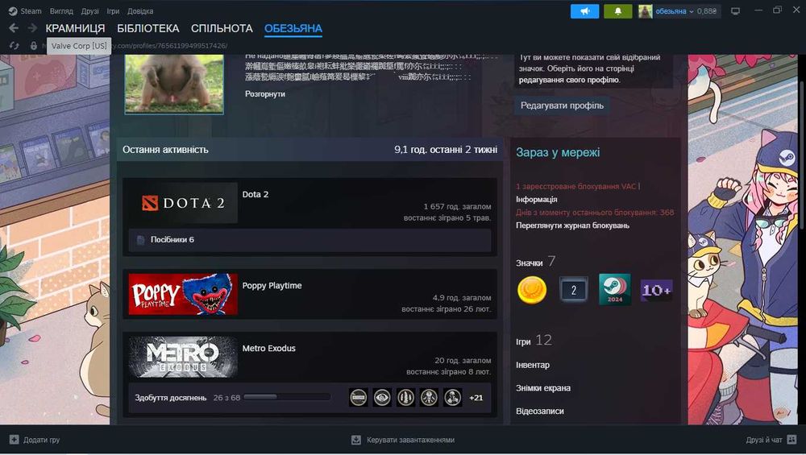
Task: Open Друзі й чат
Action: [764, 440]
